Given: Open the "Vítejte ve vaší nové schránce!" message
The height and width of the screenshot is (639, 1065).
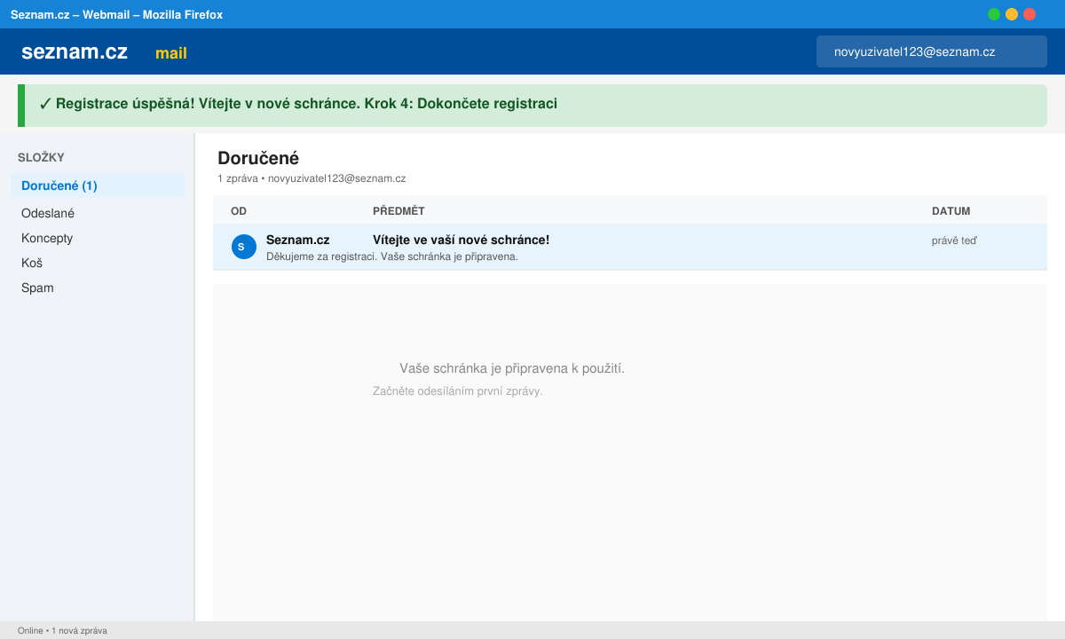Looking at the screenshot, I should [630, 247].
